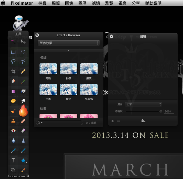Open the 編輯 menu
This screenshot has height=179, width=183.
(x=56, y=3)
